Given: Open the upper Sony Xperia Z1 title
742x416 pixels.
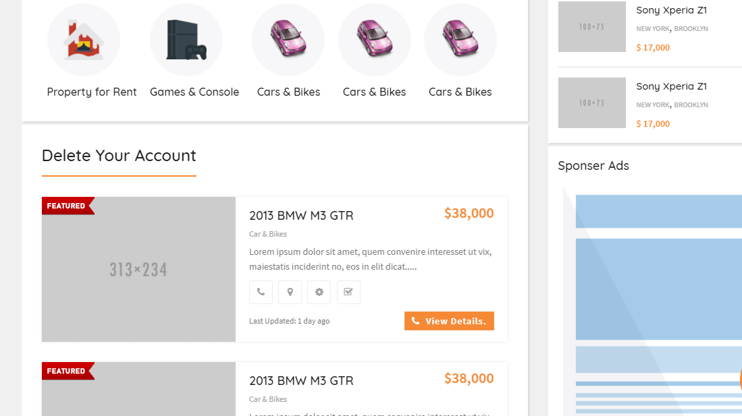Looking at the screenshot, I should point(671,10).
